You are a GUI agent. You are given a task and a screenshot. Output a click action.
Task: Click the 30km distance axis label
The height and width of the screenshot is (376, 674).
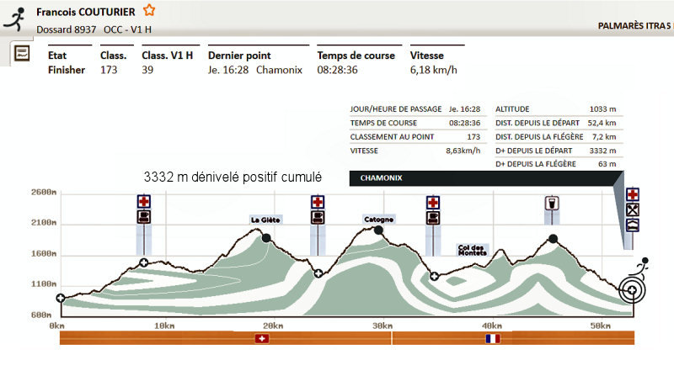382,326
